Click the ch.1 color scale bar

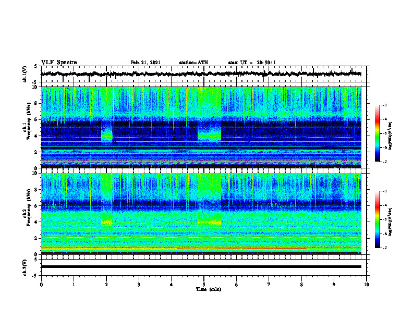click(x=378, y=133)
